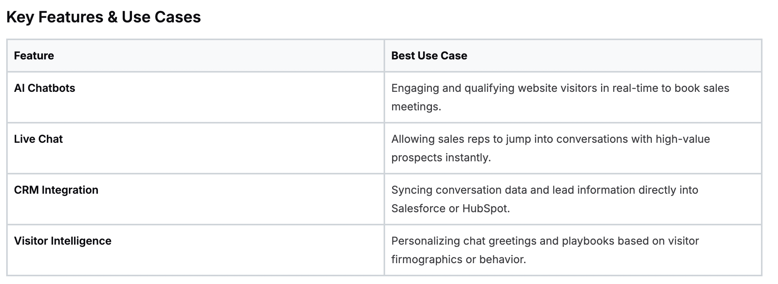Click the Key Features & Use Cases heading

(104, 17)
